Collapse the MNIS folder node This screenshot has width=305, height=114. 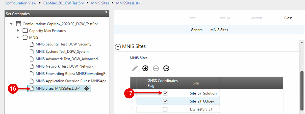coord(18,38)
